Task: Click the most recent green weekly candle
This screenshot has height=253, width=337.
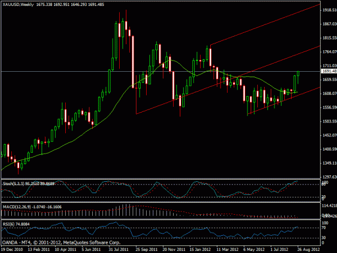Action: (x=298, y=73)
